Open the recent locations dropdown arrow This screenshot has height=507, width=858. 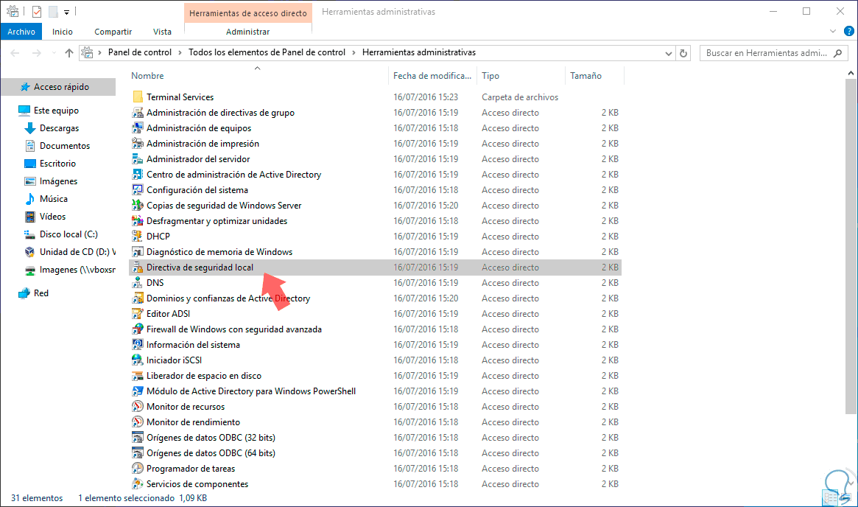[x=54, y=53]
